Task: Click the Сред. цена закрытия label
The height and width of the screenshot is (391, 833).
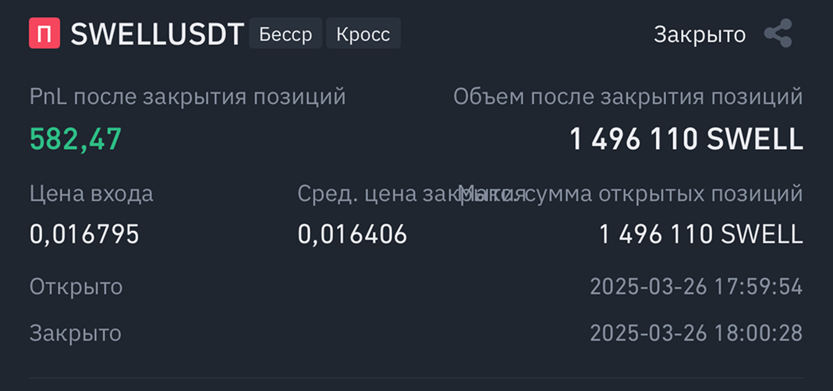Action: pyautogui.click(x=374, y=194)
